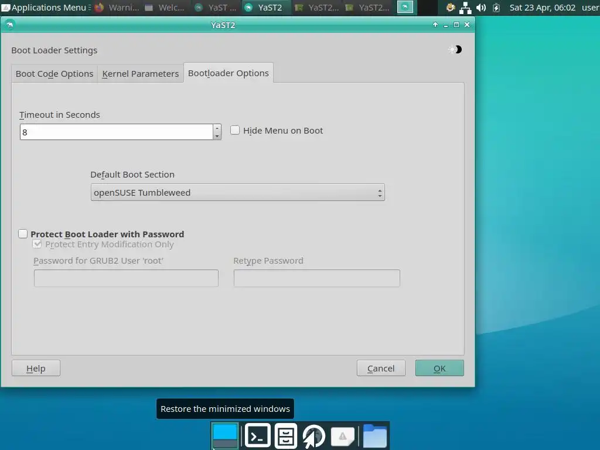This screenshot has width=600, height=450.
Task: Open the user session menu
Action: click(x=590, y=7)
